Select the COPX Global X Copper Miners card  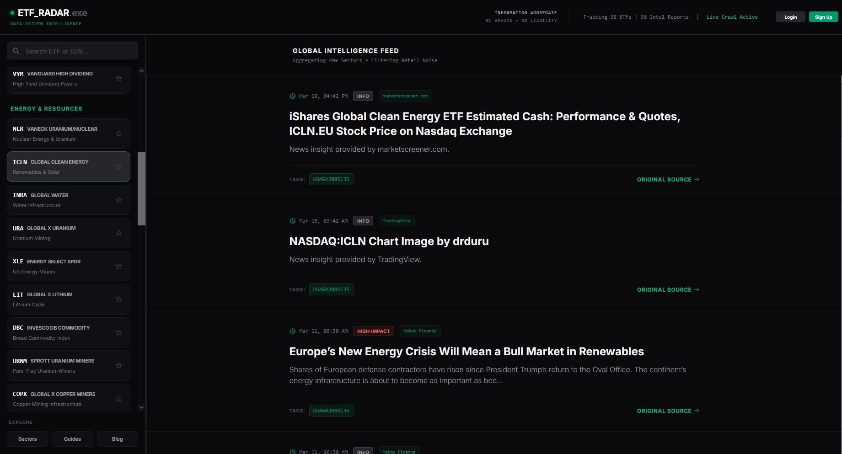tap(69, 398)
